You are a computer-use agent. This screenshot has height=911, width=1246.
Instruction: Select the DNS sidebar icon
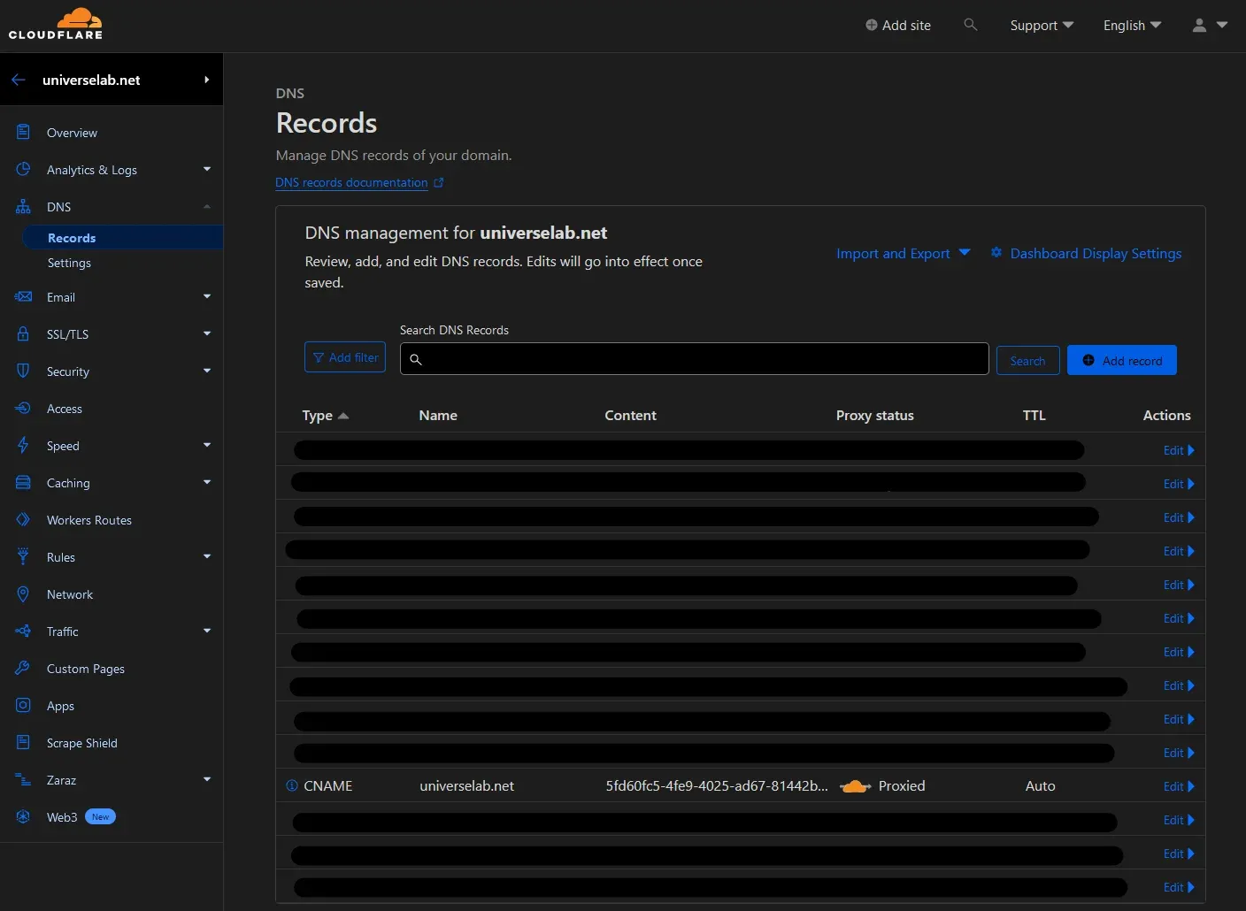tap(23, 206)
